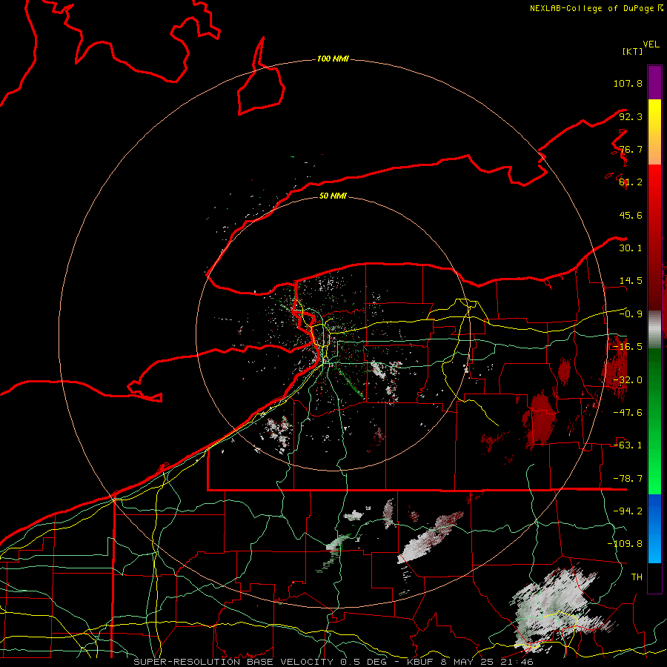Click the -78.7 legend value
667x667 pixels.
(x=628, y=479)
